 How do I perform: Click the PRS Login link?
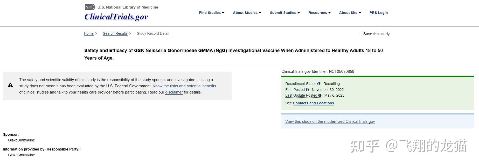point(379,13)
